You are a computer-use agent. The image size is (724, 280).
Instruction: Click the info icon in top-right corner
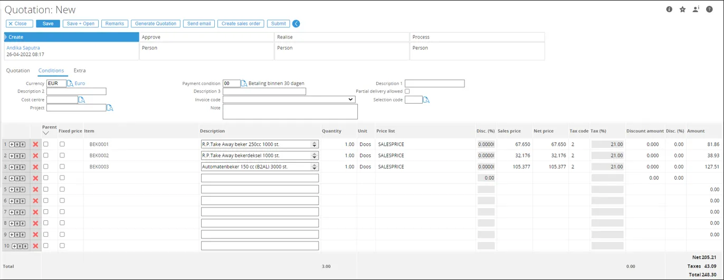(669, 10)
